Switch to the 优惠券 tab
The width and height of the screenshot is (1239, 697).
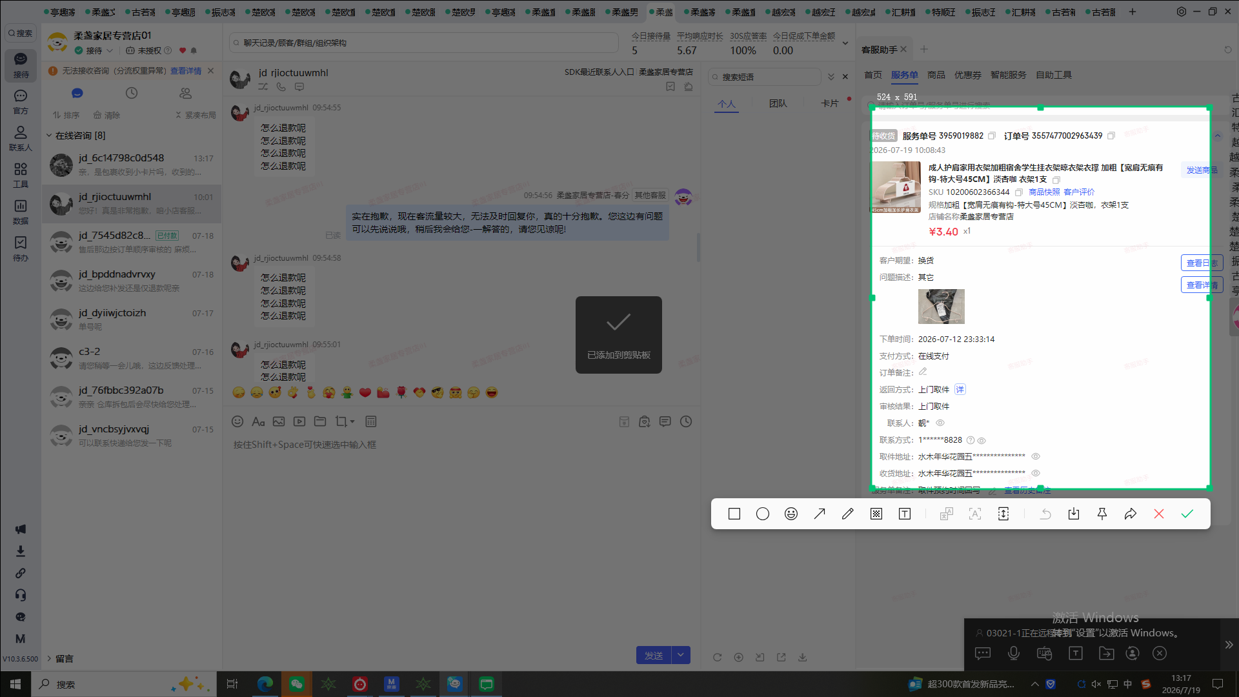[968, 75]
